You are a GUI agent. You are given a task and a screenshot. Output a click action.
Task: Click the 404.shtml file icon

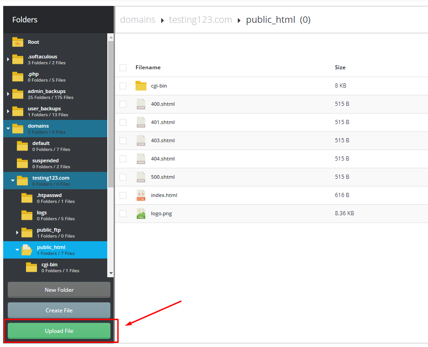tap(141, 159)
